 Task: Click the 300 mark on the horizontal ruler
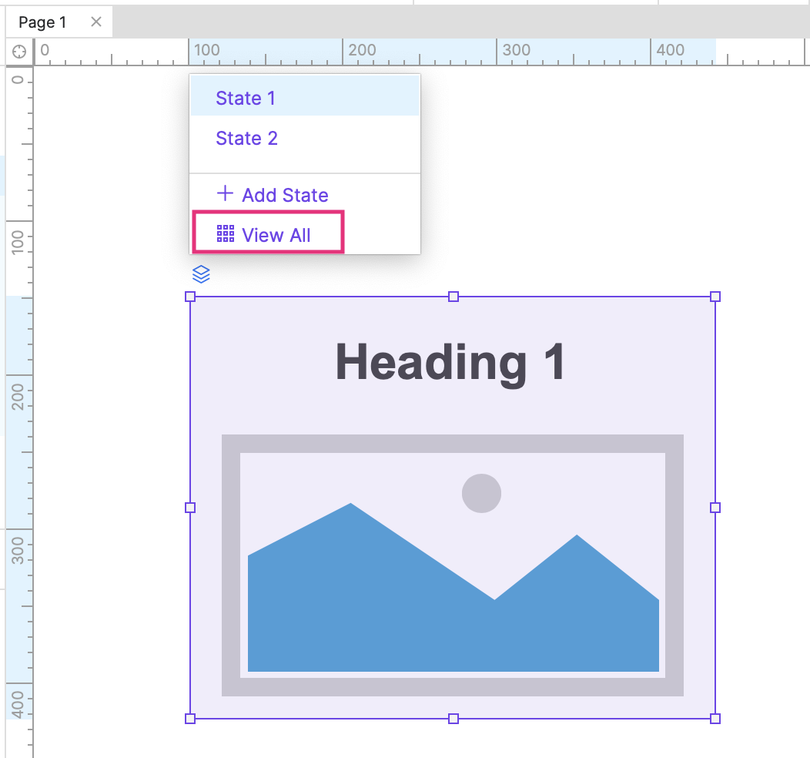pyautogui.click(x=515, y=51)
